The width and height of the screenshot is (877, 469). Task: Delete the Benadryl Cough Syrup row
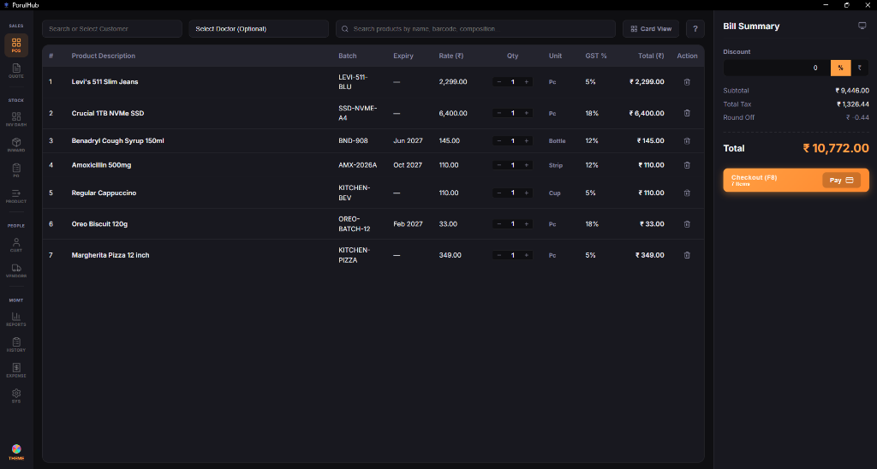click(x=687, y=141)
